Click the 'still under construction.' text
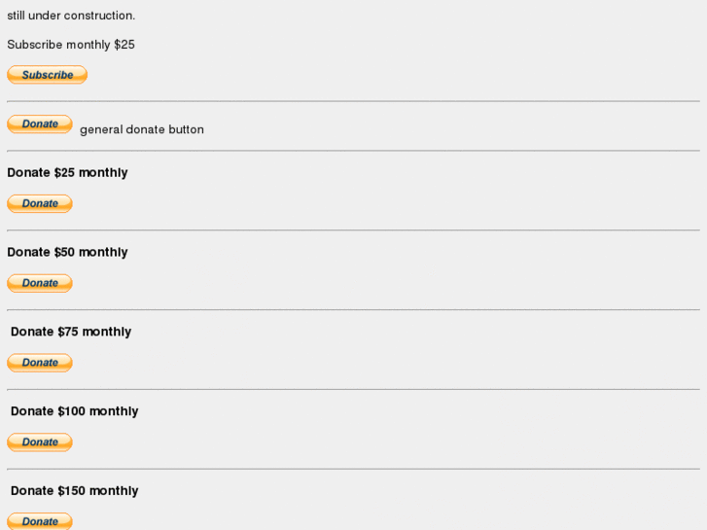This screenshot has width=707, height=530. tap(71, 16)
